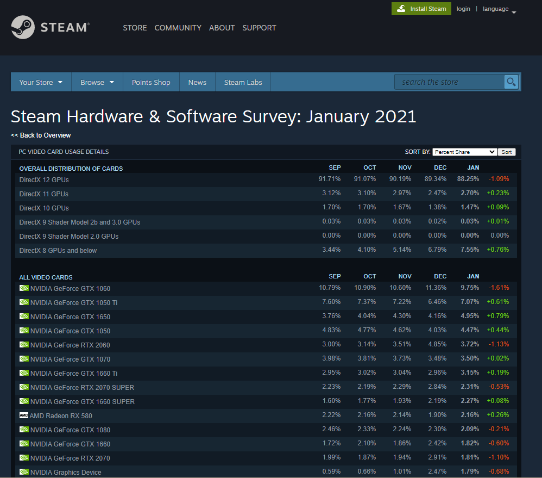Click the NVIDIA GeForce GTX 1650 label
The height and width of the screenshot is (478, 542).
70,317
